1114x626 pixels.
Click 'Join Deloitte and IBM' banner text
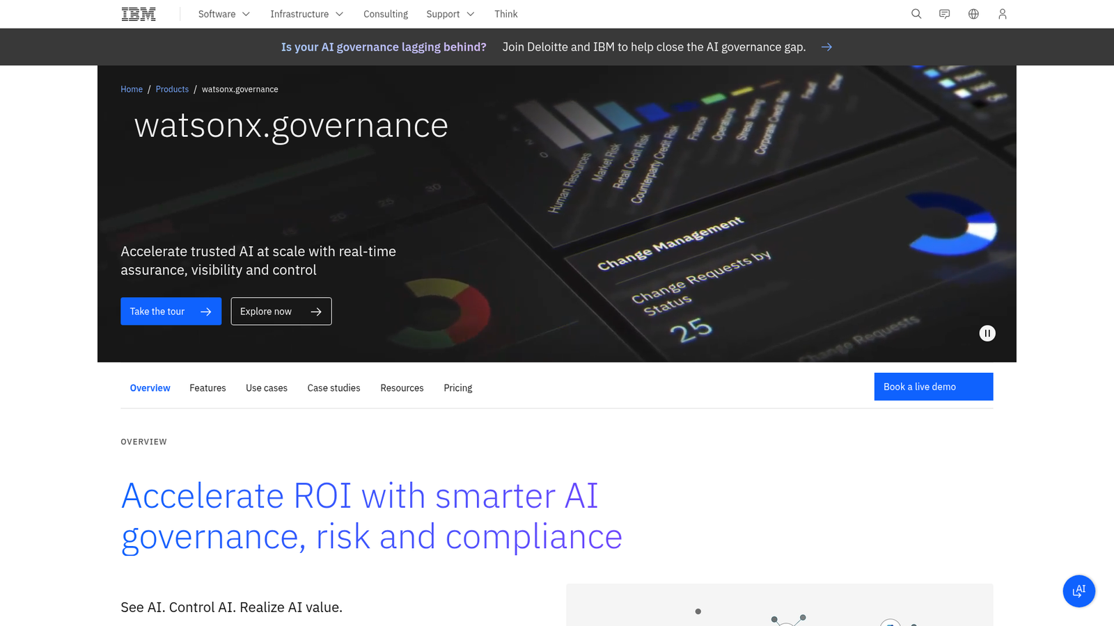tap(654, 47)
